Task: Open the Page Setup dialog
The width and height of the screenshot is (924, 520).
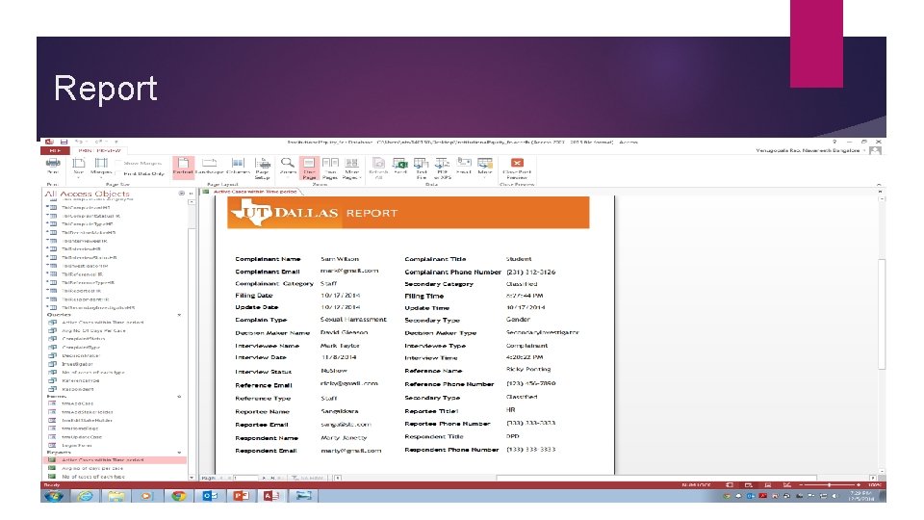Action: tap(262, 168)
